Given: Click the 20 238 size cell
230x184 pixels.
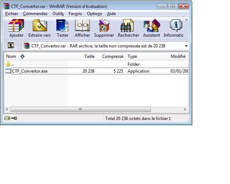Looking at the screenshot, I should tap(88, 71).
